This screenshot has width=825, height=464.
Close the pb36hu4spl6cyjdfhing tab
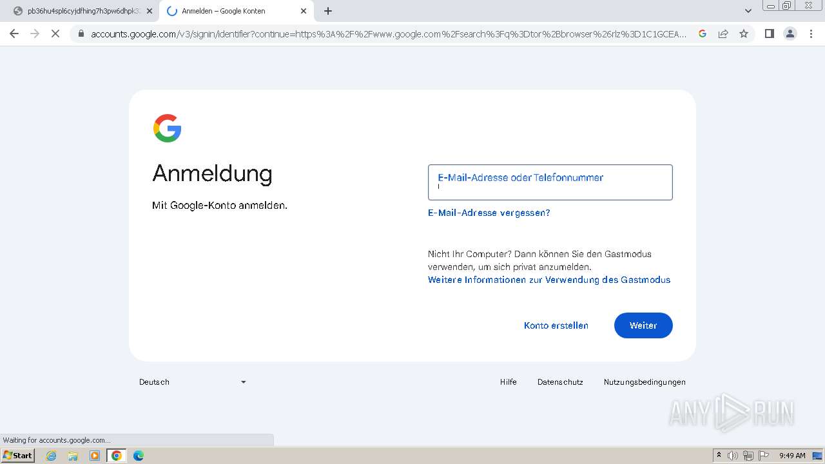click(150, 11)
